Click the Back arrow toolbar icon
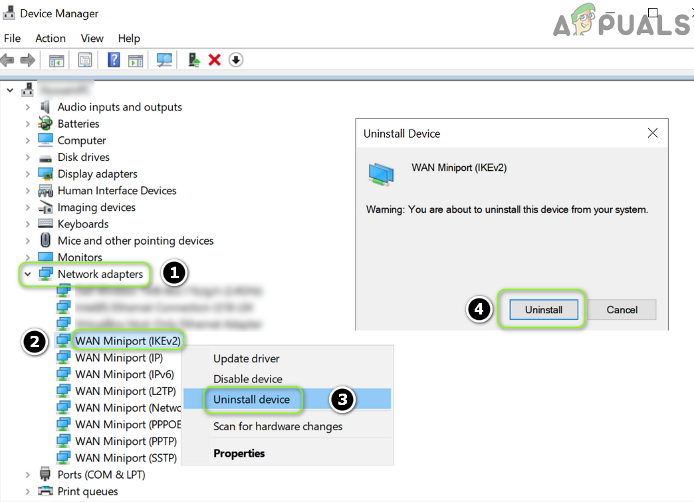 7,60
